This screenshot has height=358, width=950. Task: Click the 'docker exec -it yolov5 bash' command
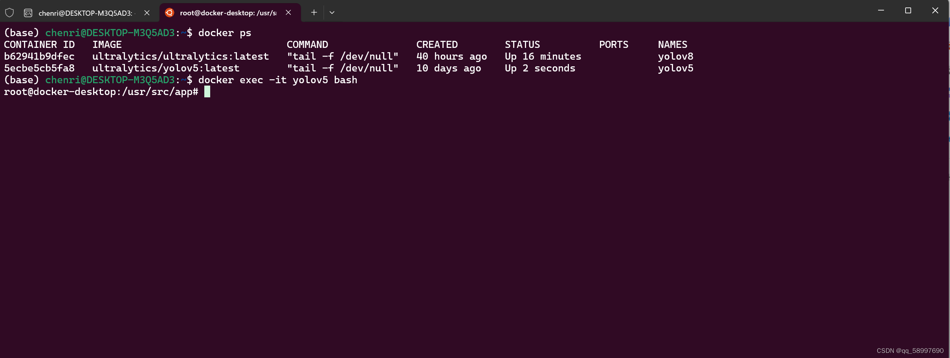click(x=278, y=80)
